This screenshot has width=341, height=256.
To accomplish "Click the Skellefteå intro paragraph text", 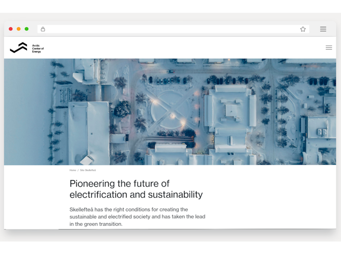I will (137, 217).
